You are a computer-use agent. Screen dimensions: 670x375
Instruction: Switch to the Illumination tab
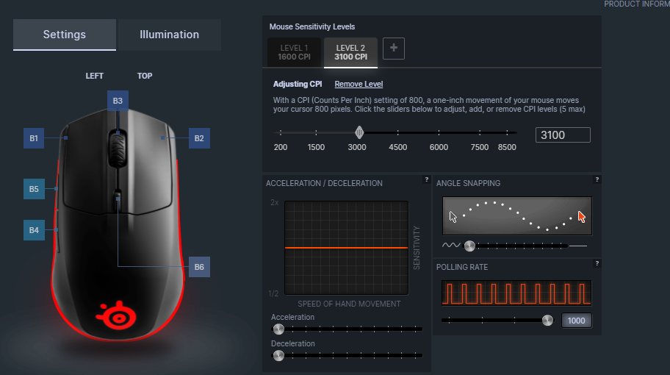169,35
